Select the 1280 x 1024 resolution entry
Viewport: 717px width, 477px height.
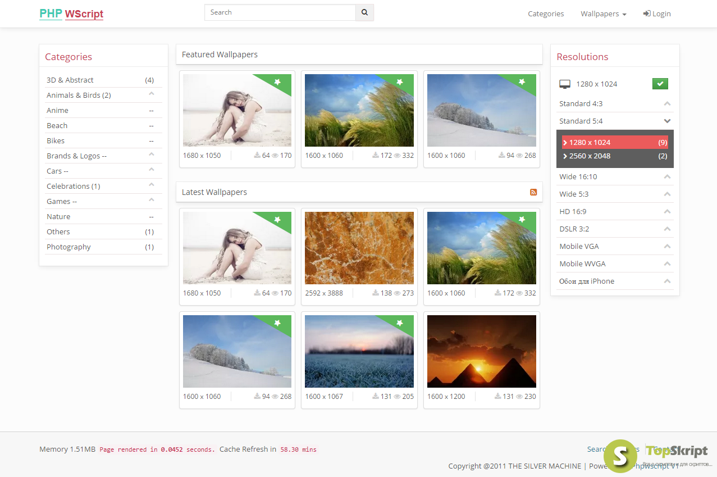[615, 142]
